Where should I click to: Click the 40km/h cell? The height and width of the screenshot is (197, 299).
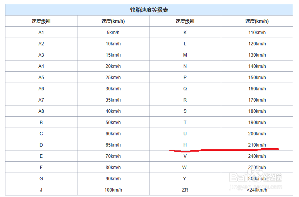[113, 111]
